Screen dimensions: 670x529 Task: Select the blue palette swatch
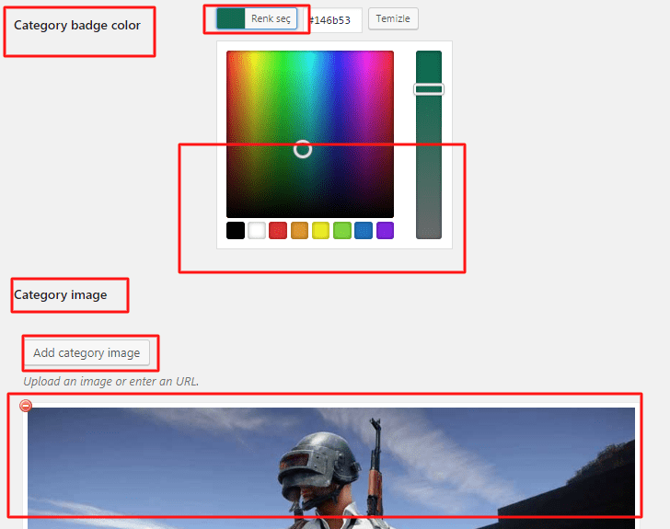364,230
